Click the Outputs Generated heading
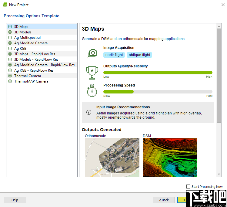 pos(102,130)
